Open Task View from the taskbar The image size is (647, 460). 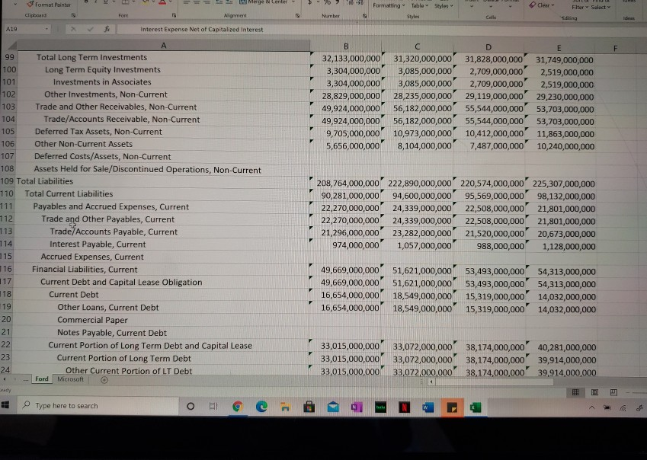213,407
